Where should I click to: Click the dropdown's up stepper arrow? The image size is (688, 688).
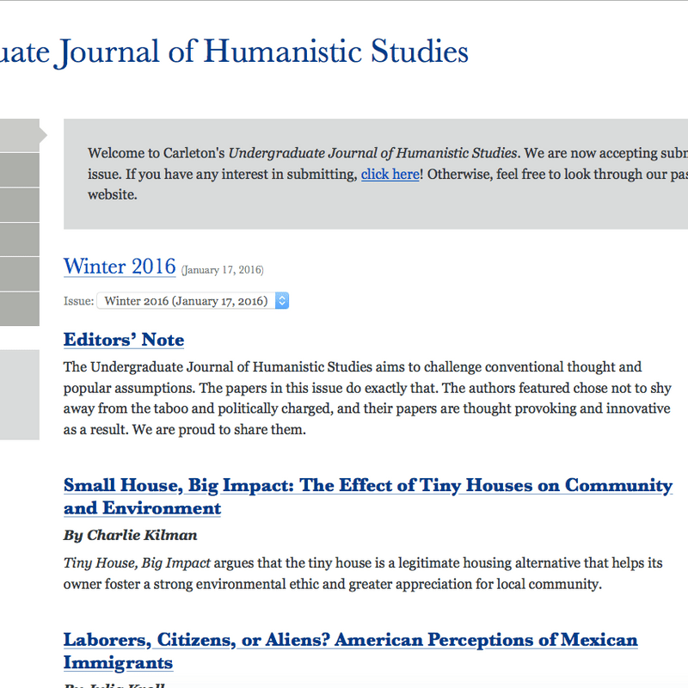[x=282, y=298]
